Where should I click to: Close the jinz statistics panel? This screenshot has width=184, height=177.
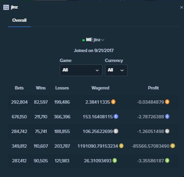pos(182,8)
